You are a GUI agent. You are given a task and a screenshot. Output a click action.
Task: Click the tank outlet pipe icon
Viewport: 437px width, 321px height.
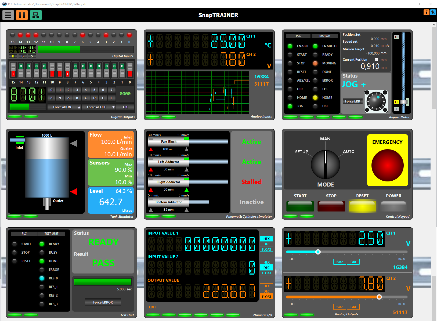tap(47, 204)
